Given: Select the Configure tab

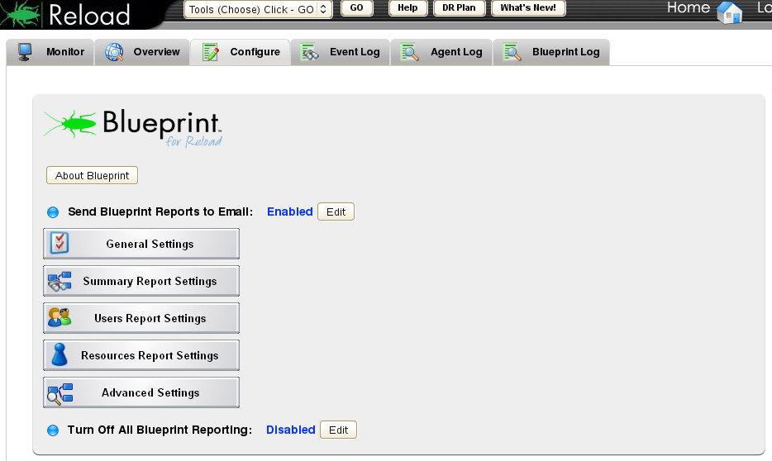Looking at the screenshot, I should pyautogui.click(x=241, y=52).
